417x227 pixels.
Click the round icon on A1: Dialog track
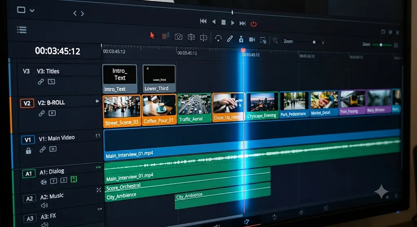tap(44, 182)
